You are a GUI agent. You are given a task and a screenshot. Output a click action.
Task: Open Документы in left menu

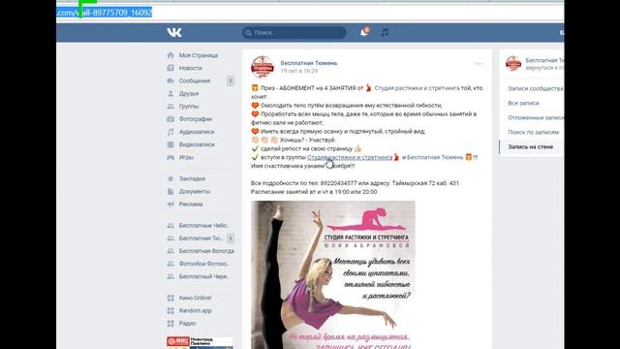[x=195, y=191]
